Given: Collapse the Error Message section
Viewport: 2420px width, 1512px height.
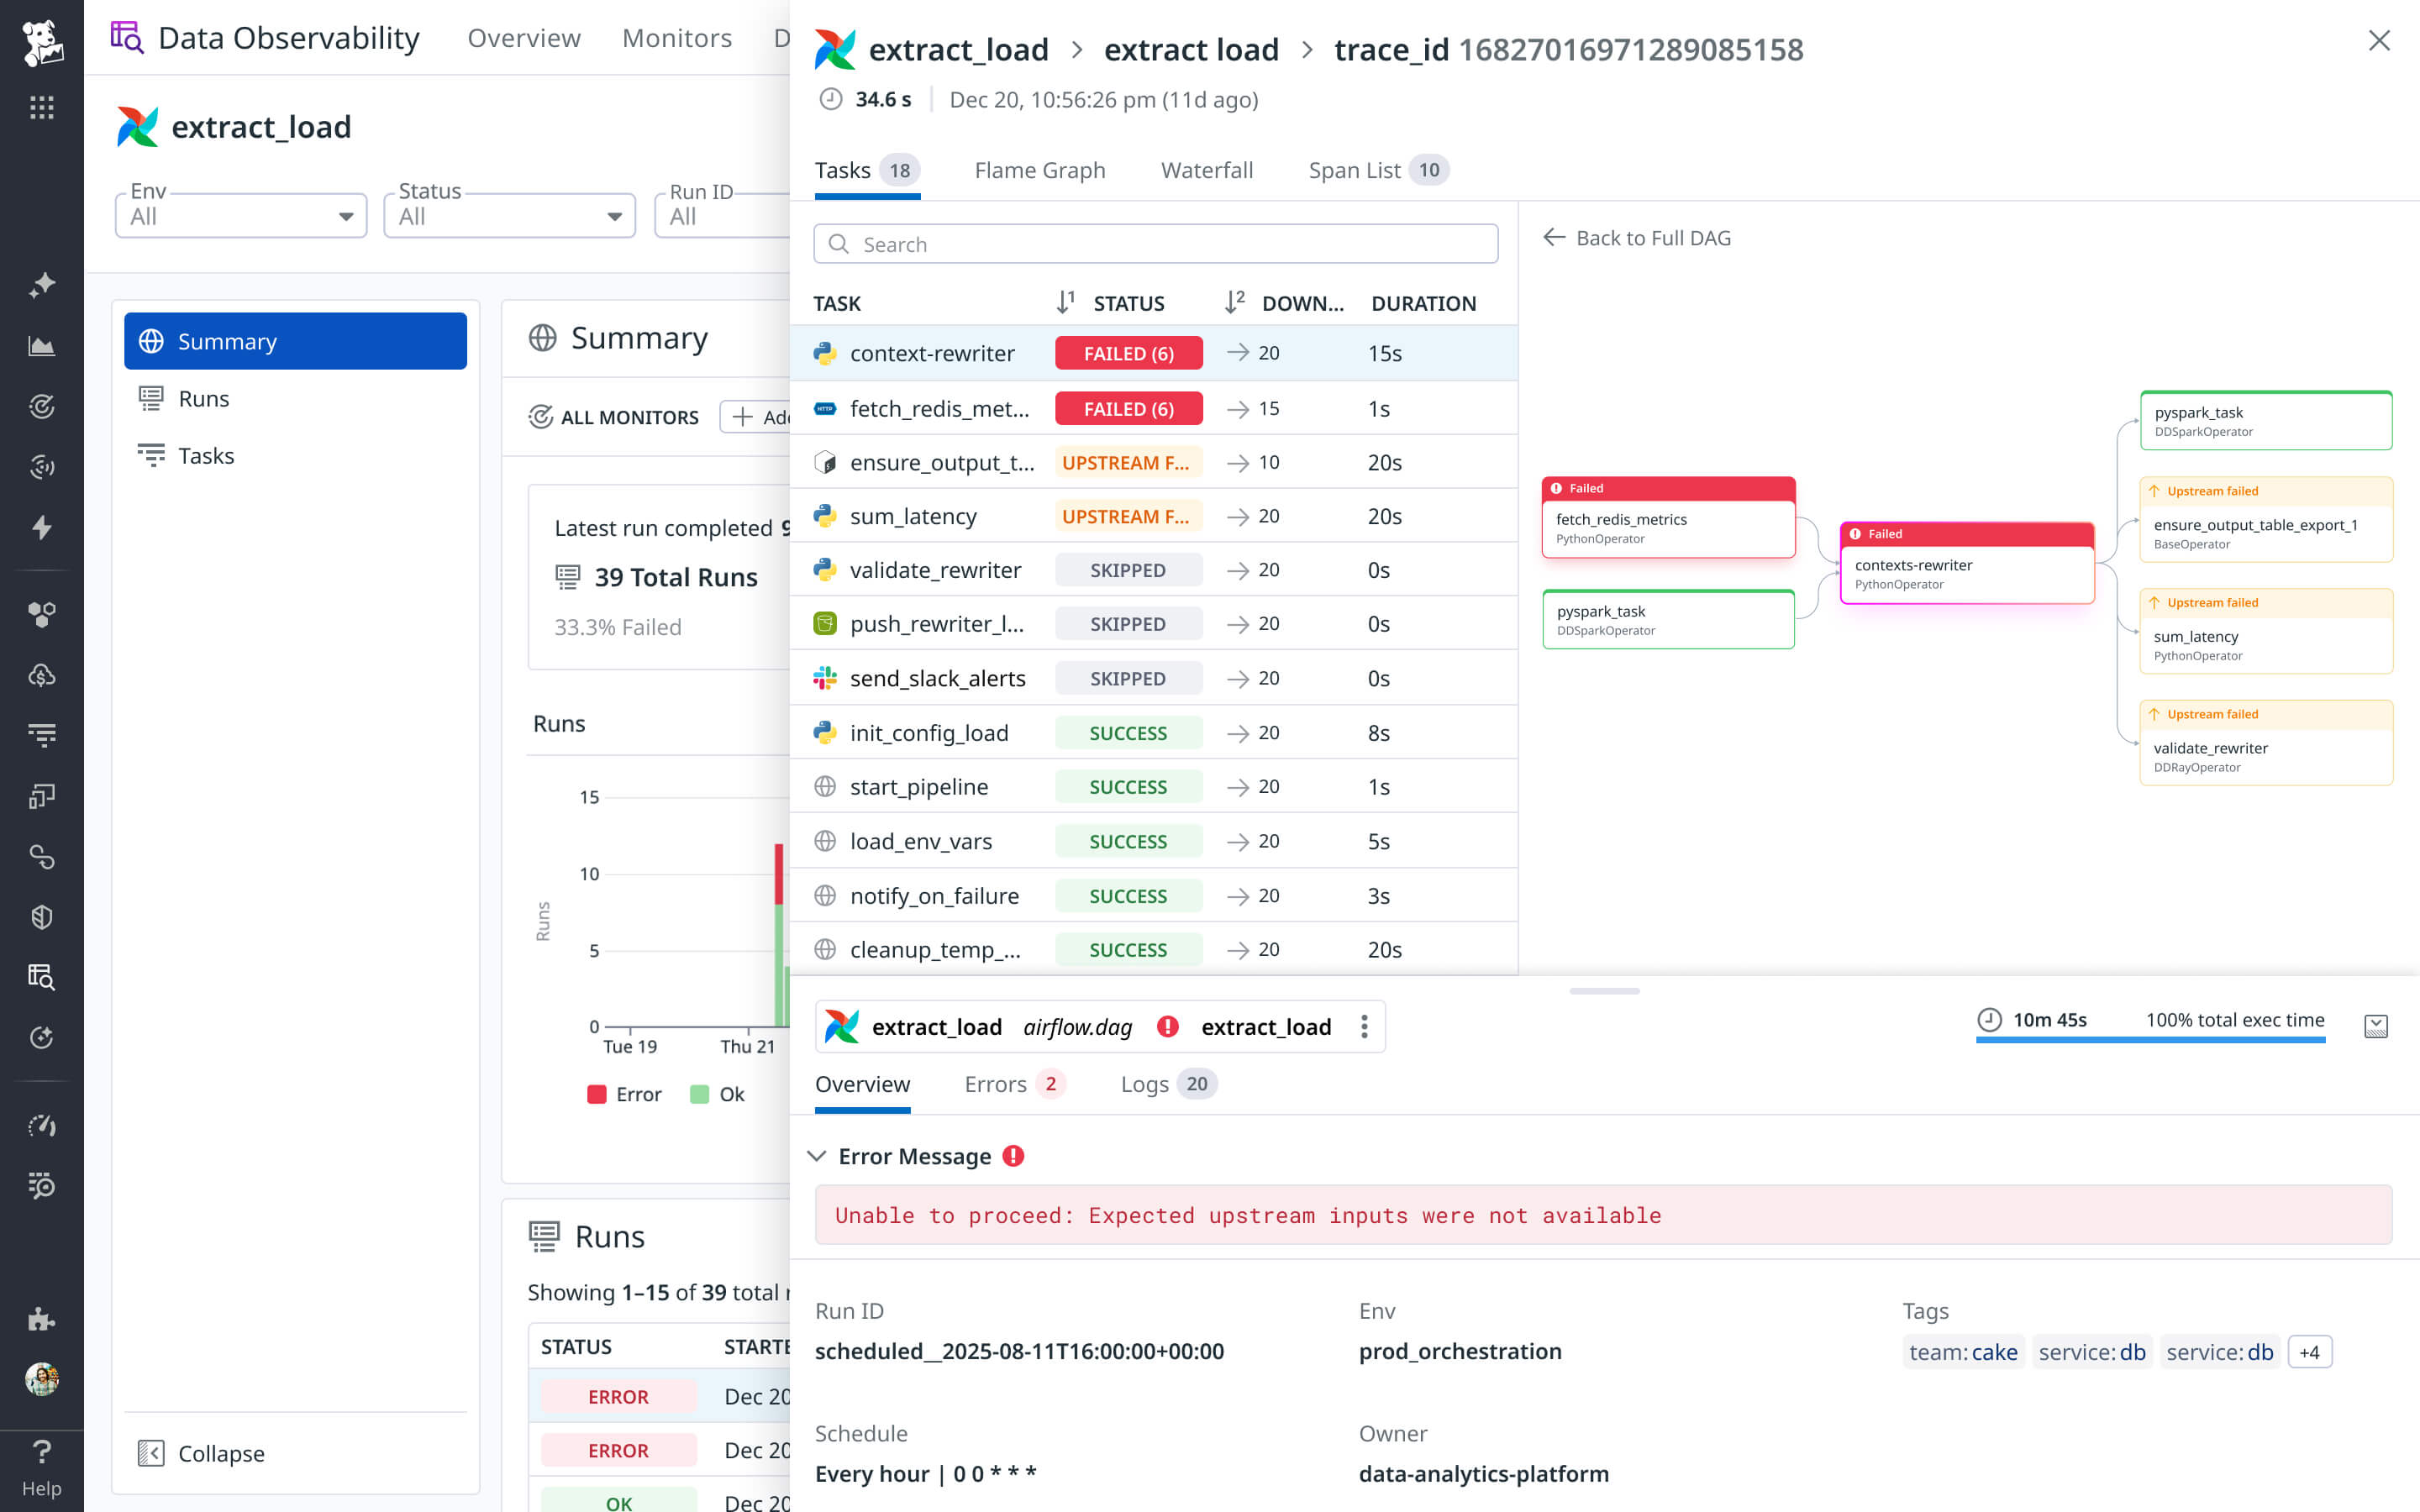Looking at the screenshot, I should [x=817, y=1156].
